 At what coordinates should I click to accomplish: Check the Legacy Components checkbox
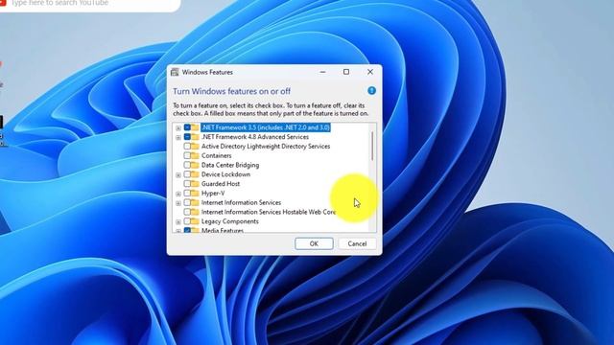pos(187,221)
